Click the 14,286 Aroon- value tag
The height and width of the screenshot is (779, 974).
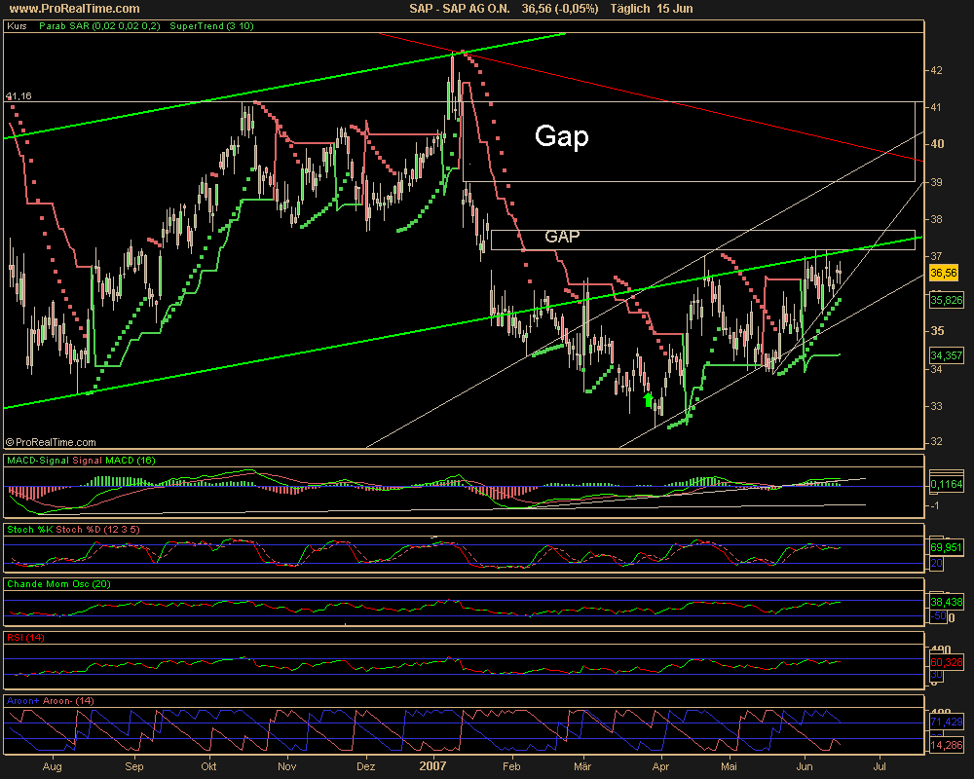[946, 745]
